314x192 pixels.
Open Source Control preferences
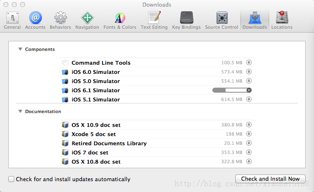pos(221,20)
